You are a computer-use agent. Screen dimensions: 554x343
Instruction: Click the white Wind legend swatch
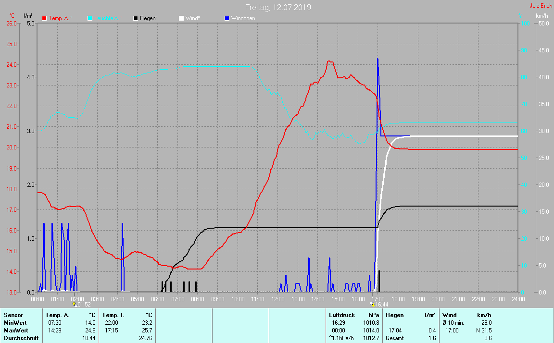(x=181, y=18)
